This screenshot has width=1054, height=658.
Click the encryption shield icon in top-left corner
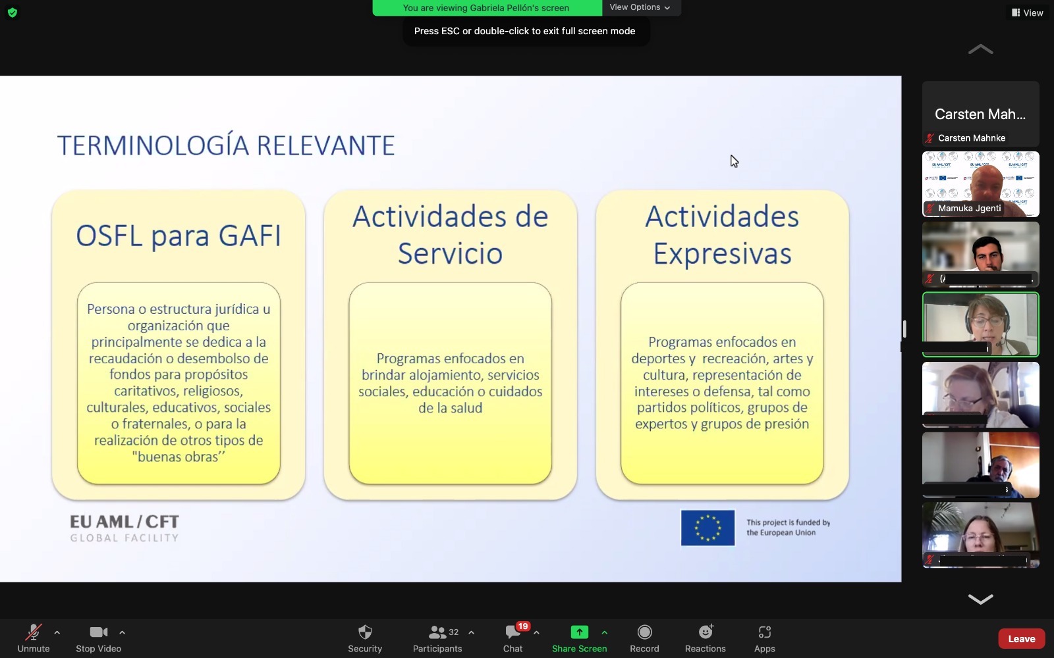(13, 12)
